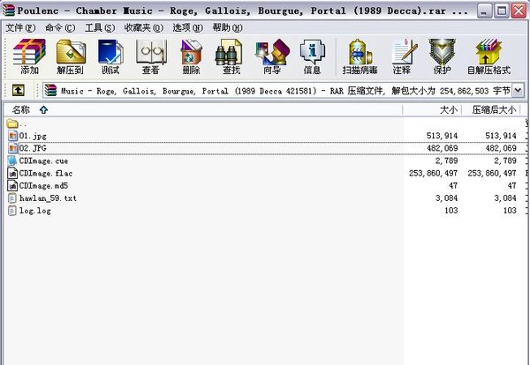530x365 pixels.
Task: Click the 解压到 (Extract To) toolbar icon
Action: click(x=71, y=52)
